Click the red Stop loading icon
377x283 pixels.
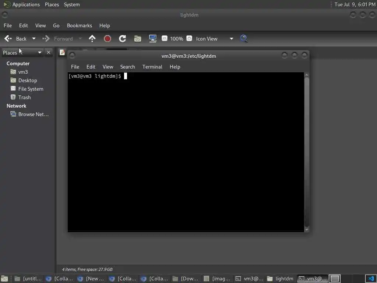pyautogui.click(x=108, y=38)
